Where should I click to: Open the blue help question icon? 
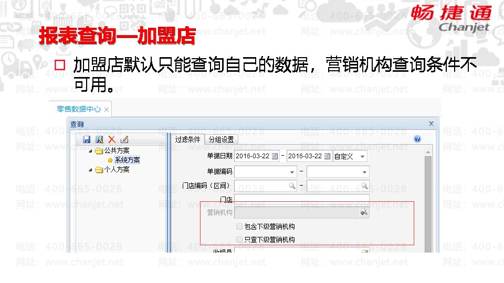(417, 139)
